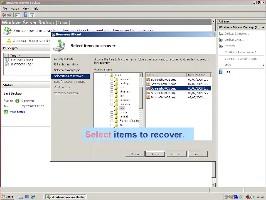Screen dimensions: 266x200
Task: Click the Windows Server Backup taskbar button
Action: pos(66,197)
